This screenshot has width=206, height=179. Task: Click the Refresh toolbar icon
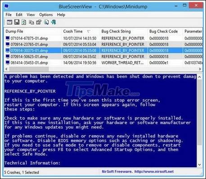[x=24, y=22]
